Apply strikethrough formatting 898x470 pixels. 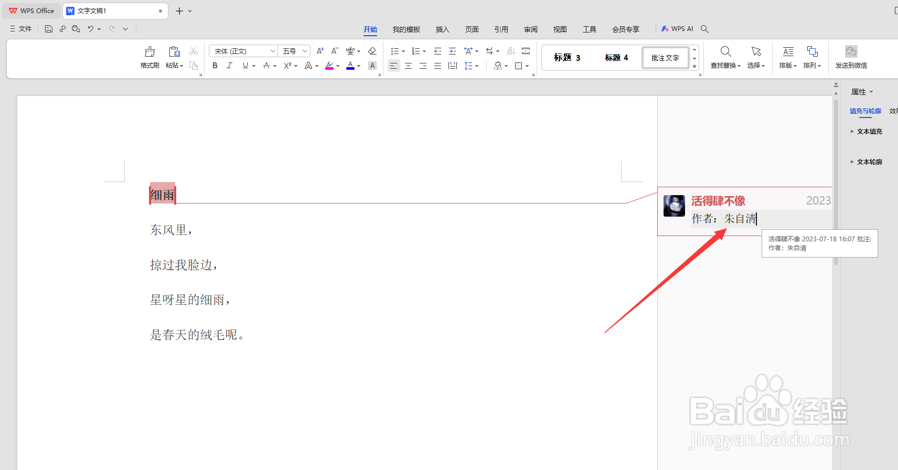click(266, 66)
